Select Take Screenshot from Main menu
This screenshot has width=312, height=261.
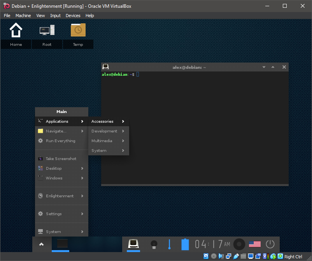[61, 159]
